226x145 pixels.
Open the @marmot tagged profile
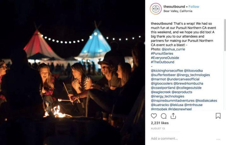pyautogui.click(x=158, y=79)
